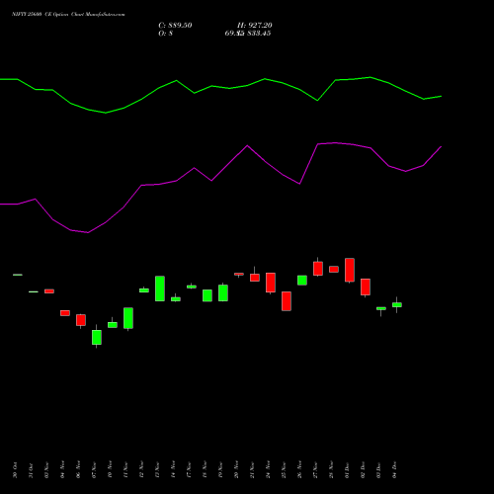This screenshot has height=494, width=494.
Task: Select the red candle for 24 Nov
Action: (271, 283)
